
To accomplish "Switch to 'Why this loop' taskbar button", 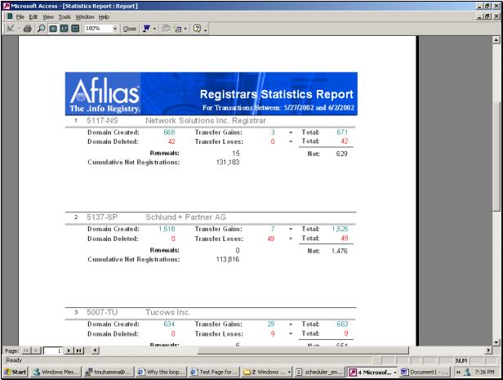I will pyautogui.click(x=161, y=372).
